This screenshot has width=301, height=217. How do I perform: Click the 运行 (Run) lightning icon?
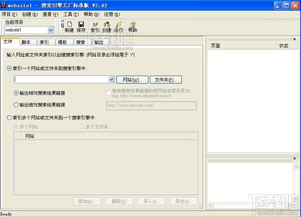(x=118, y=27)
